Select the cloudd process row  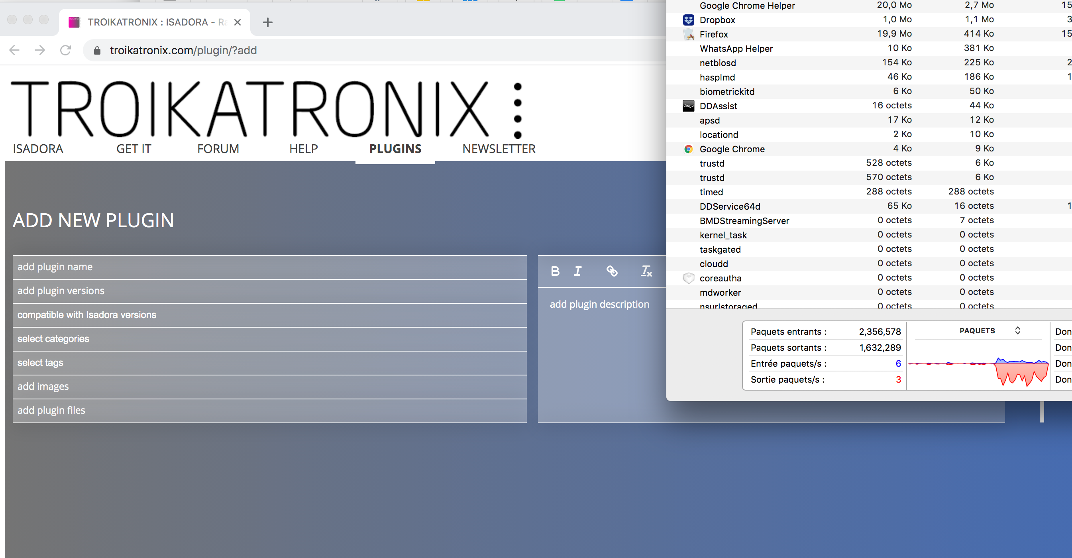pos(869,264)
